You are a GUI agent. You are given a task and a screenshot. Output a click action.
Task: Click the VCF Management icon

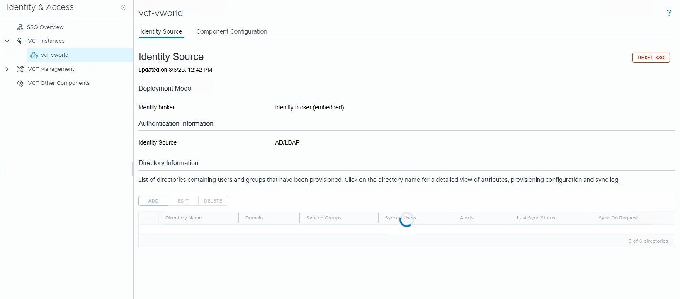coord(21,69)
